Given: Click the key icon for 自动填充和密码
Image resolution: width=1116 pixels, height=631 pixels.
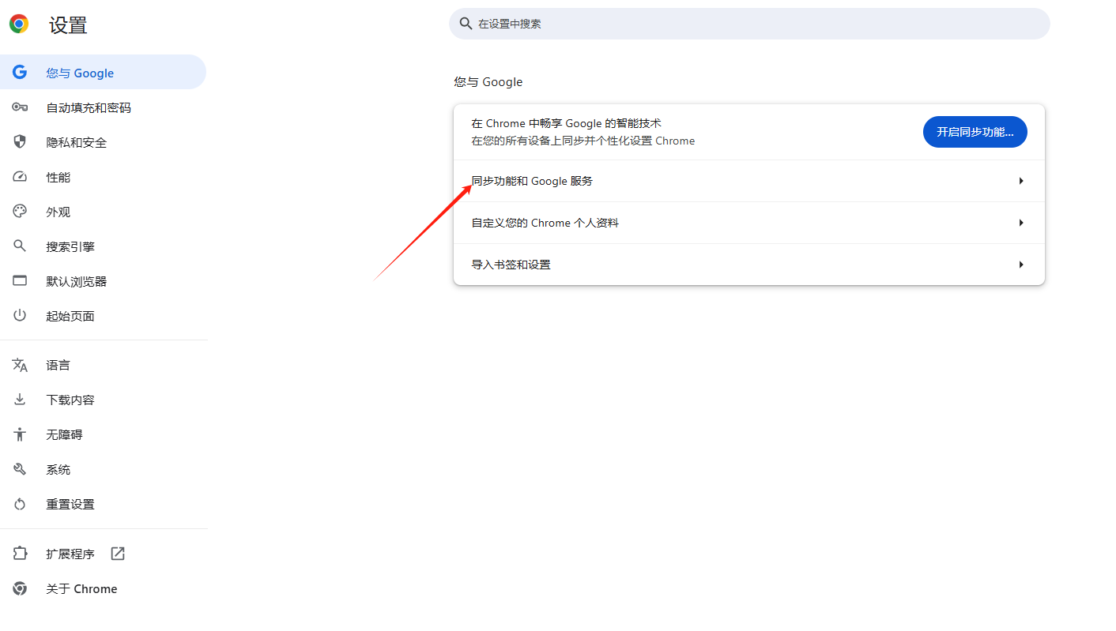Looking at the screenshot, I should pos(20,107).
